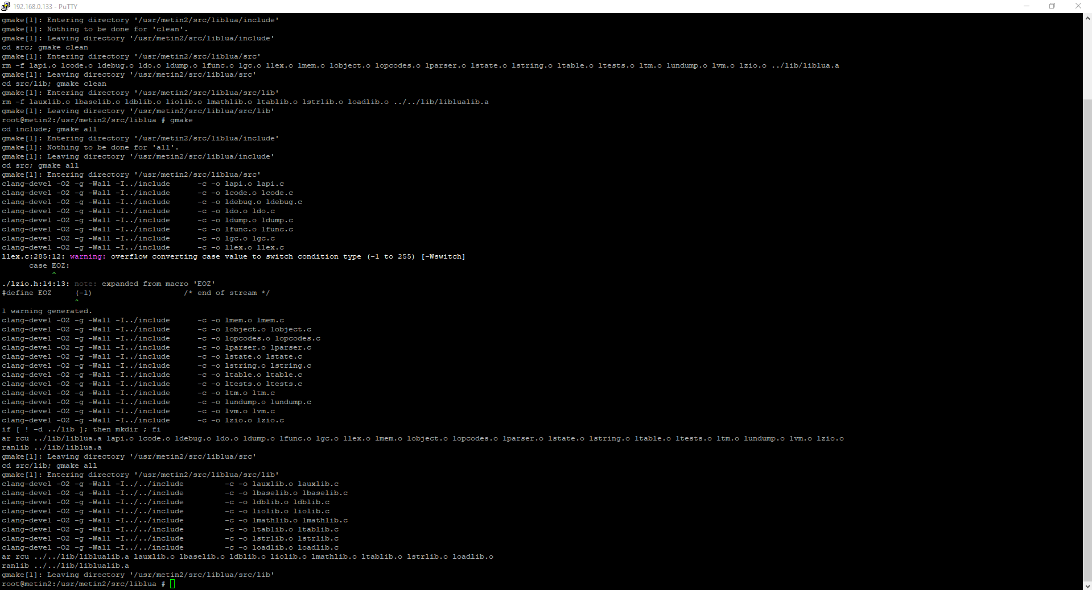Image resolution: width=1092 pixels, height=590 pixels.
Task: Click the '192.168.0.133 - PuTTY' window title
Action: click(45, 6)
